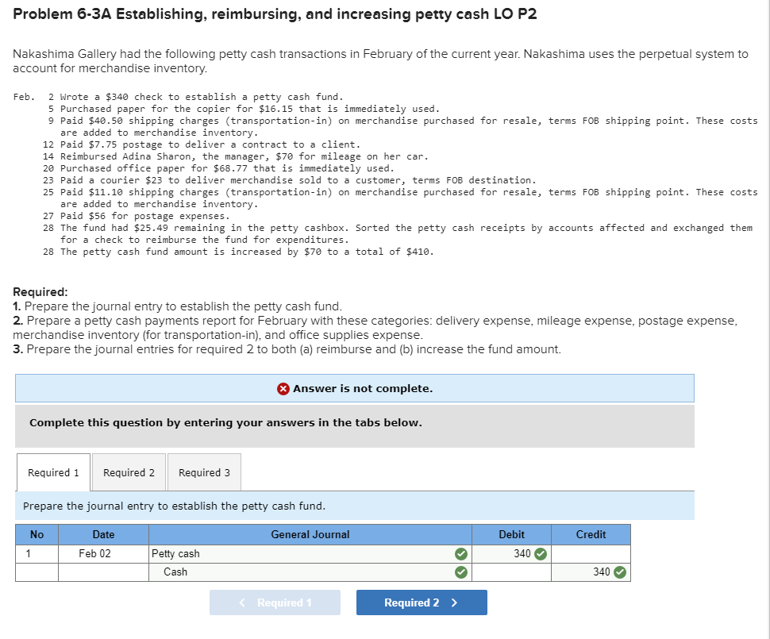
Task: Select the checkmark icon in the Cash row
Action: (459, 572)
